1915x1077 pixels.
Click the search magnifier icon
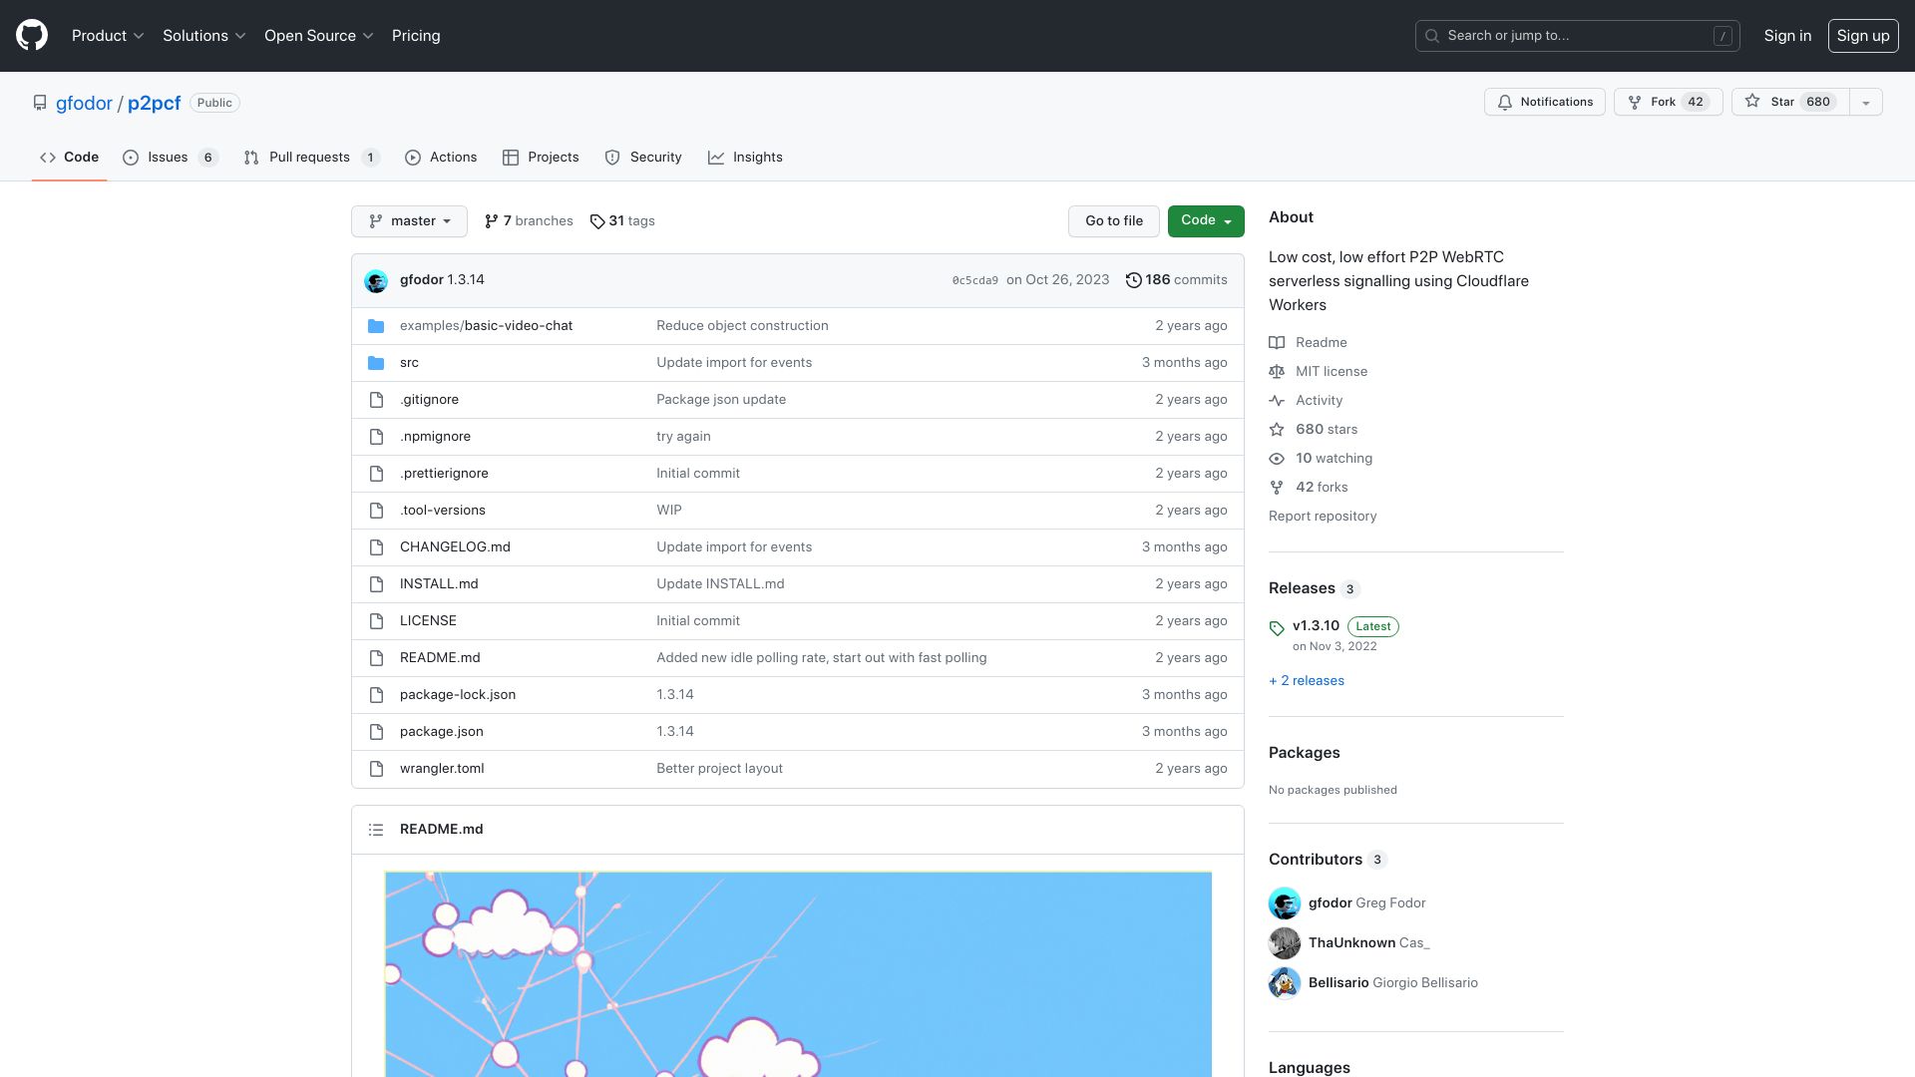tap(1432, 36)
